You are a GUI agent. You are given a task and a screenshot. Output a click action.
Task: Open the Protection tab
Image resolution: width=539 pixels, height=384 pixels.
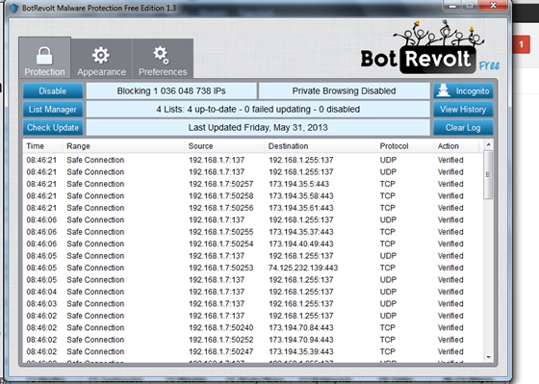coord(44,58)
